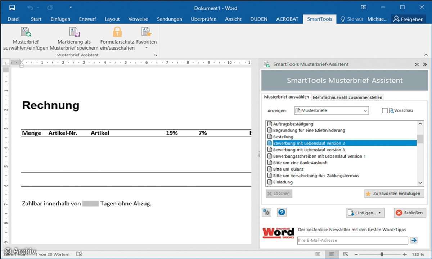Viewport: 432px width, 259px height.
Task: Switch to the Start ribbon tab
Action: click(36, 19)
